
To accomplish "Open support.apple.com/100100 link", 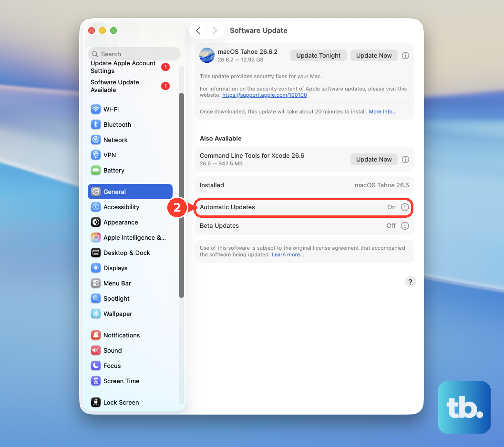I will 264,95.
